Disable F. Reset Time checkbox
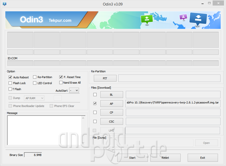Viewport: 226px width, 166px height. (61, 77)
